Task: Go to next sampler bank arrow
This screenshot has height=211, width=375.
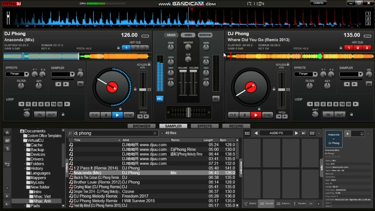Action: (296, 133)
